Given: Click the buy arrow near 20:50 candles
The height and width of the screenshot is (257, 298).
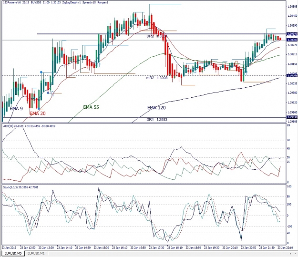Looking at the screenshot, I should coord(246,73).
